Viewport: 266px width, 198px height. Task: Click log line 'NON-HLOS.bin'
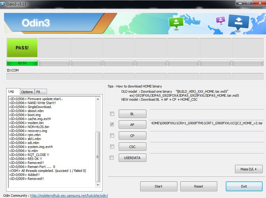[29, 127]
